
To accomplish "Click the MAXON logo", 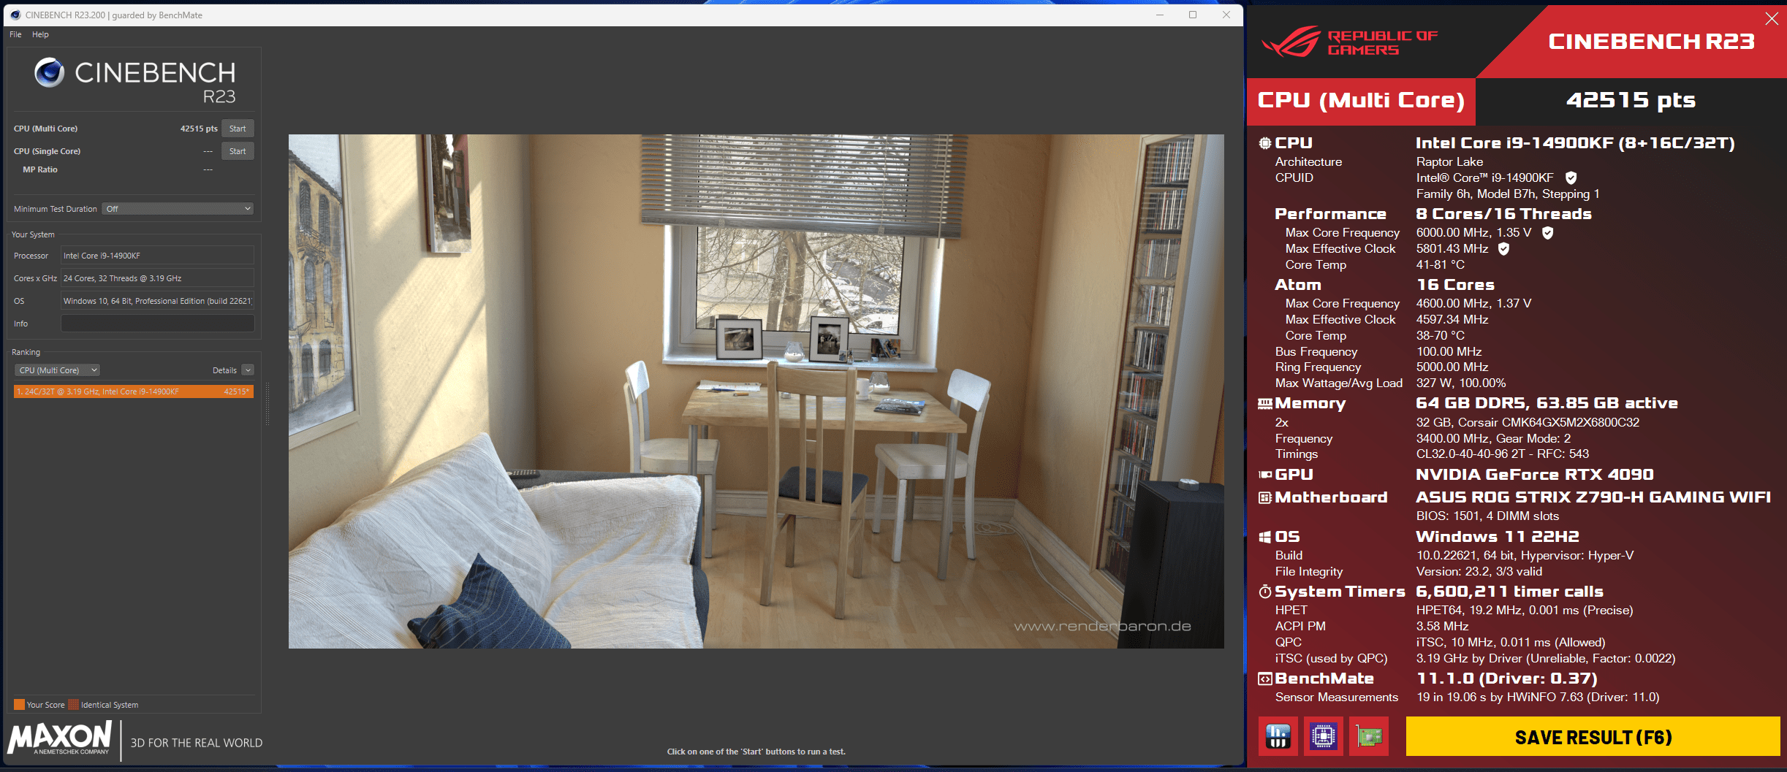I will (60, 738).
